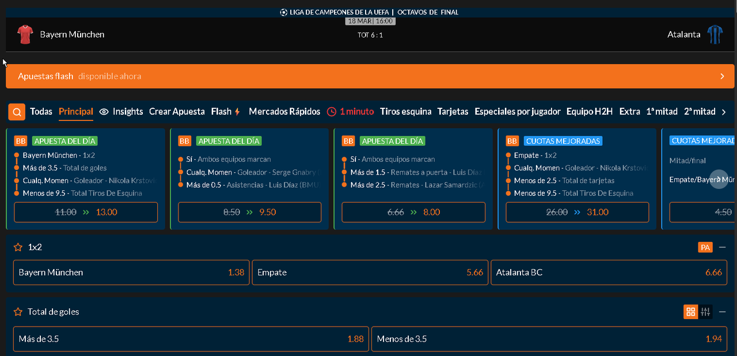Open the Mercados Rápidos tab
Viewport: 737px width, 356px height.
pos(284,112)
